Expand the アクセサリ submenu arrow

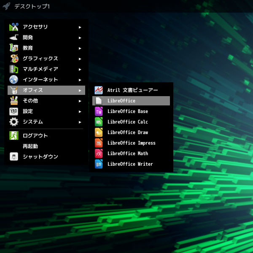tap(80, 27)
